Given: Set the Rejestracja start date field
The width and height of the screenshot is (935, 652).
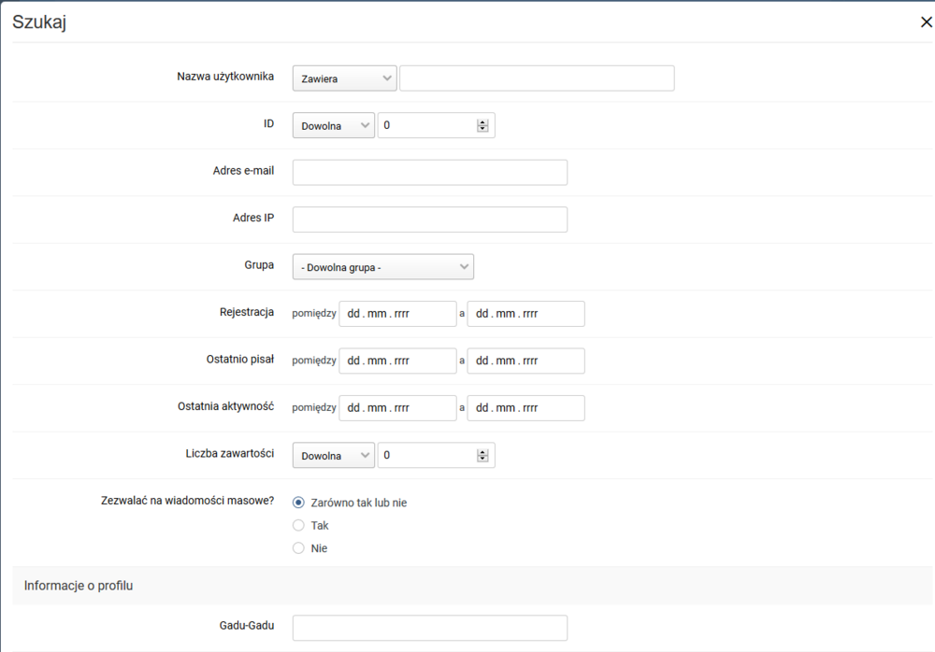Looking at the screenshot, I should (397, 314).
